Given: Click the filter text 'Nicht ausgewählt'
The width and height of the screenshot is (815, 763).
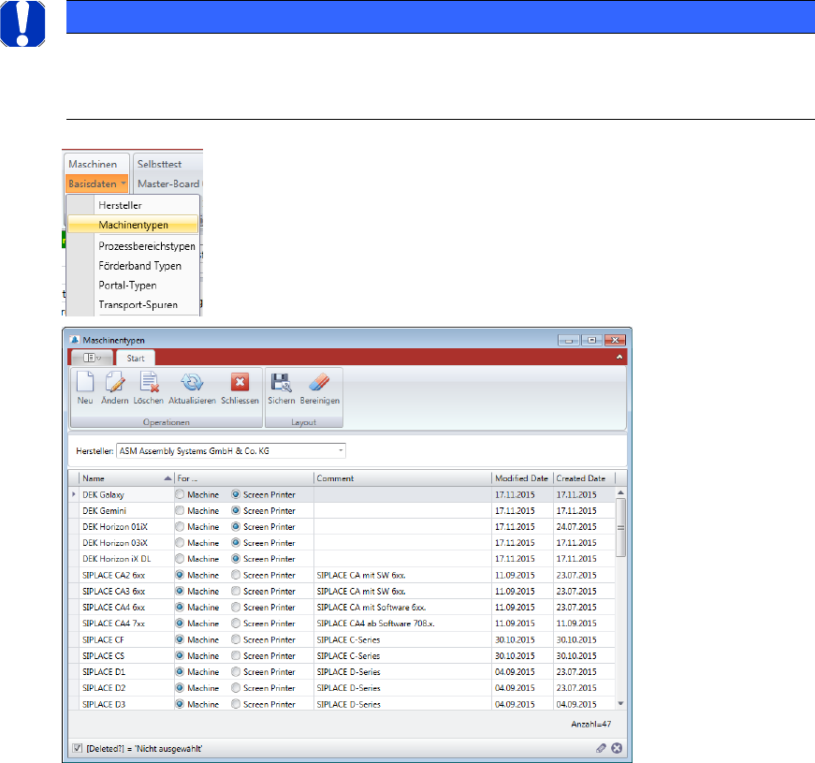Looking at the screenshot, I should (169, 748).
